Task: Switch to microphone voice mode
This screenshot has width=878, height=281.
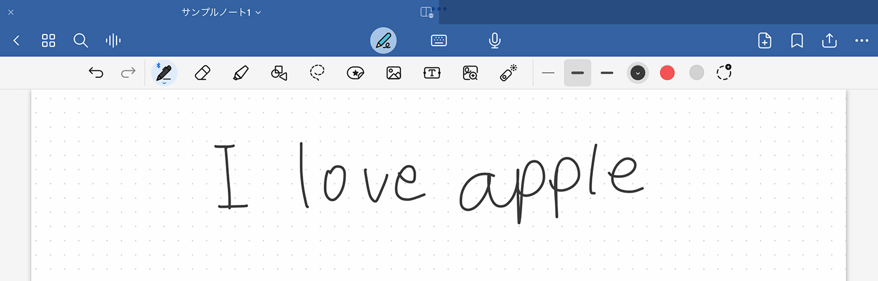Action: 495,40
